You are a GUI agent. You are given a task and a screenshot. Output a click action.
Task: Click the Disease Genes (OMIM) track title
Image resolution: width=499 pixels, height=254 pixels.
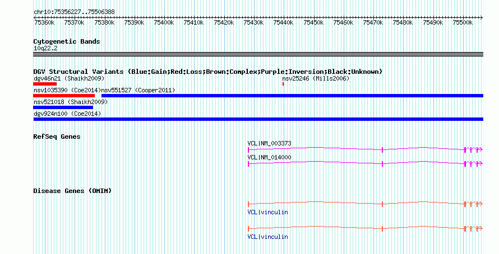coord(72,191)
